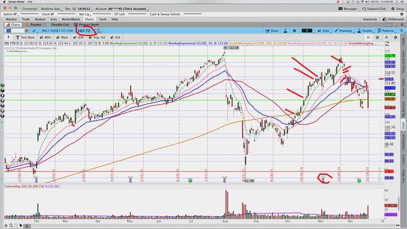Select the pointer cursor tool at bottom
407x229 pixels.
[21, 226]
